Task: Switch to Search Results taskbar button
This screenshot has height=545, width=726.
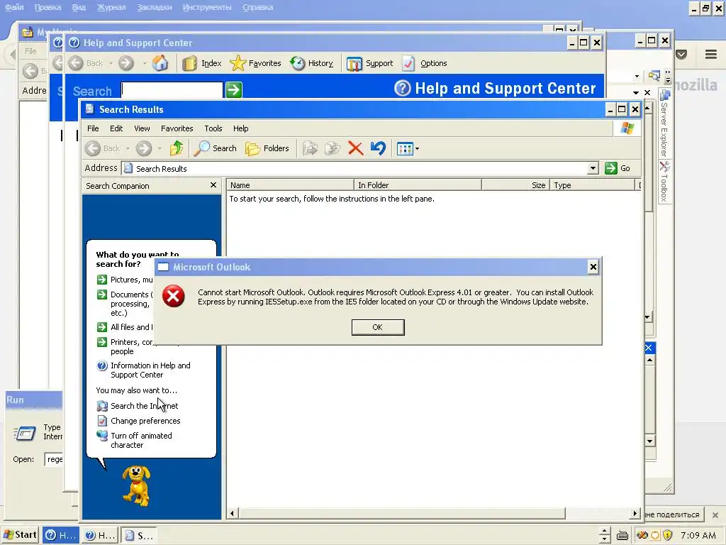Action: point(138,535)
